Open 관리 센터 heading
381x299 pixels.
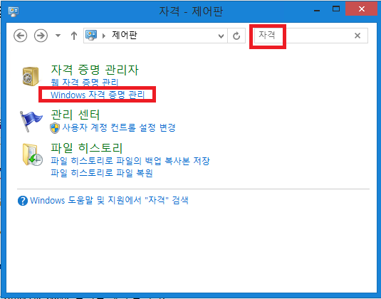click(75, 115)
